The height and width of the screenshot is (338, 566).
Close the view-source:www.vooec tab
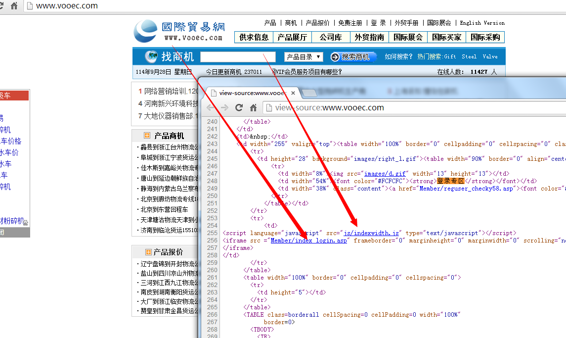coord(293,93)
